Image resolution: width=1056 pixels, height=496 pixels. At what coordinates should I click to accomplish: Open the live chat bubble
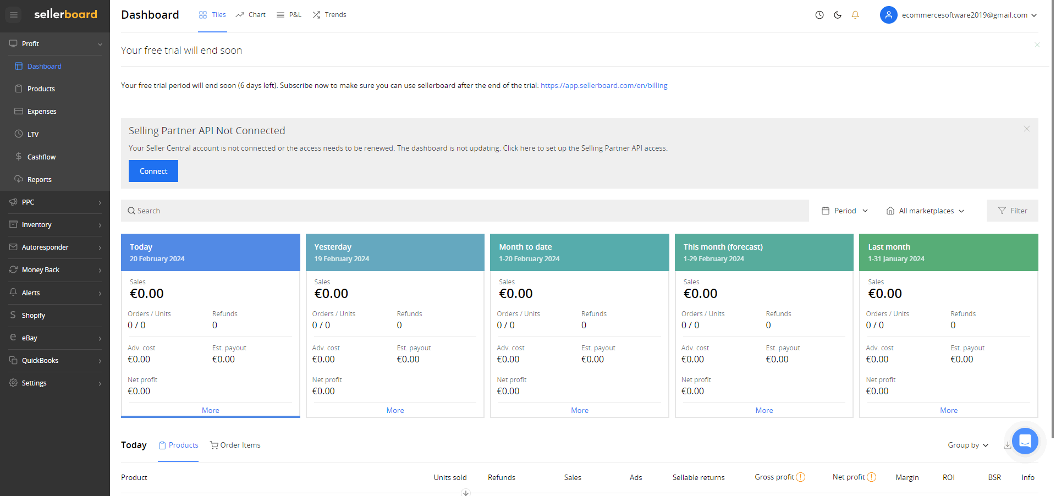point(1025,440)
